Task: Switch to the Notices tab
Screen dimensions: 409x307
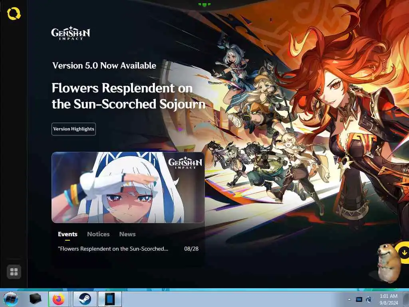Action: [x=98, y=234]
